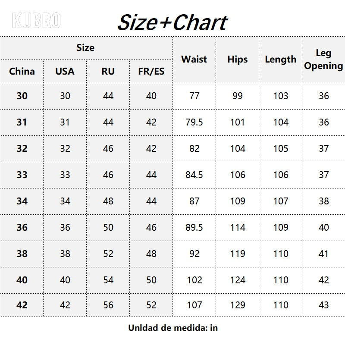Image resolution: width=345 pixels, height=345 pixels.
Task: Click the waist value 84.5 cell
Action: coord(194,175)
